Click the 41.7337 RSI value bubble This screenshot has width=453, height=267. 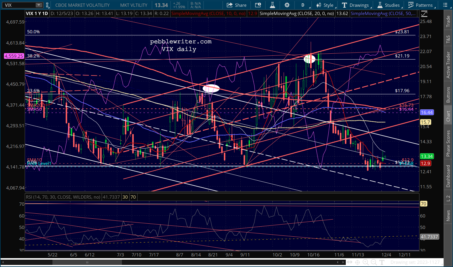tap(429, 237)
